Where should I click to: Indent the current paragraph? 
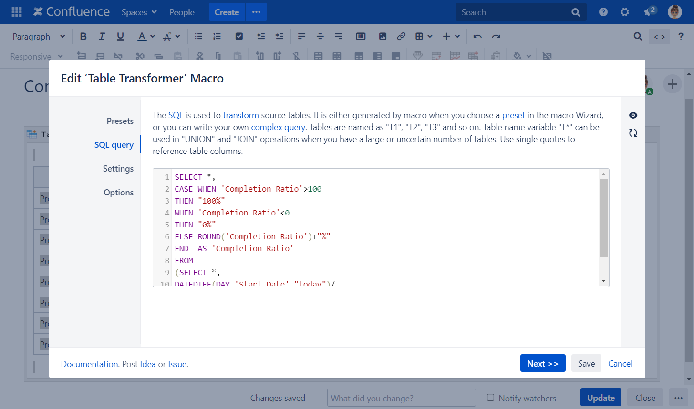tap(280, 36)
